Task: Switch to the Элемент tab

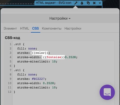Action: pos(10,29)
